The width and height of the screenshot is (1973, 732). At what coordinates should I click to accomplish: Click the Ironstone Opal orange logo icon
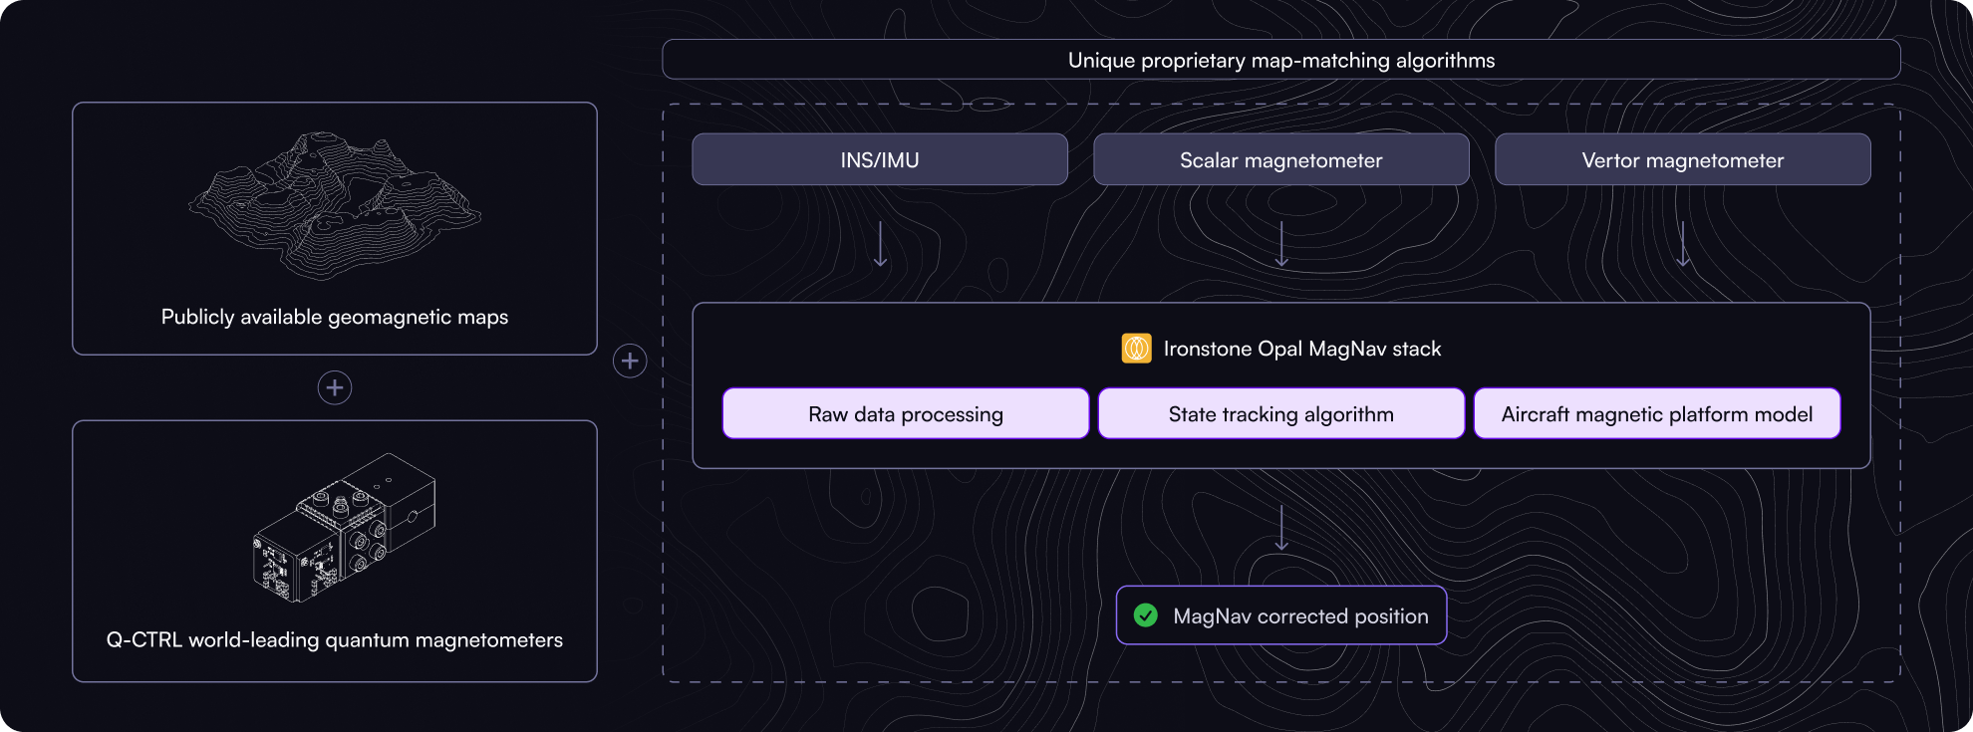[x=1136, y=349]
